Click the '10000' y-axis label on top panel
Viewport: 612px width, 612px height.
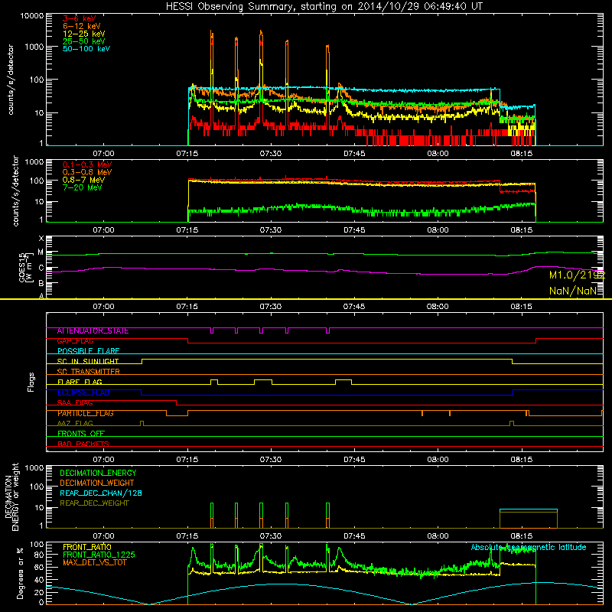click(31, 15)
